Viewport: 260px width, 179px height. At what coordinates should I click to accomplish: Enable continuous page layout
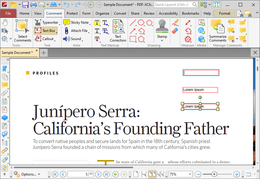(144, 174)
